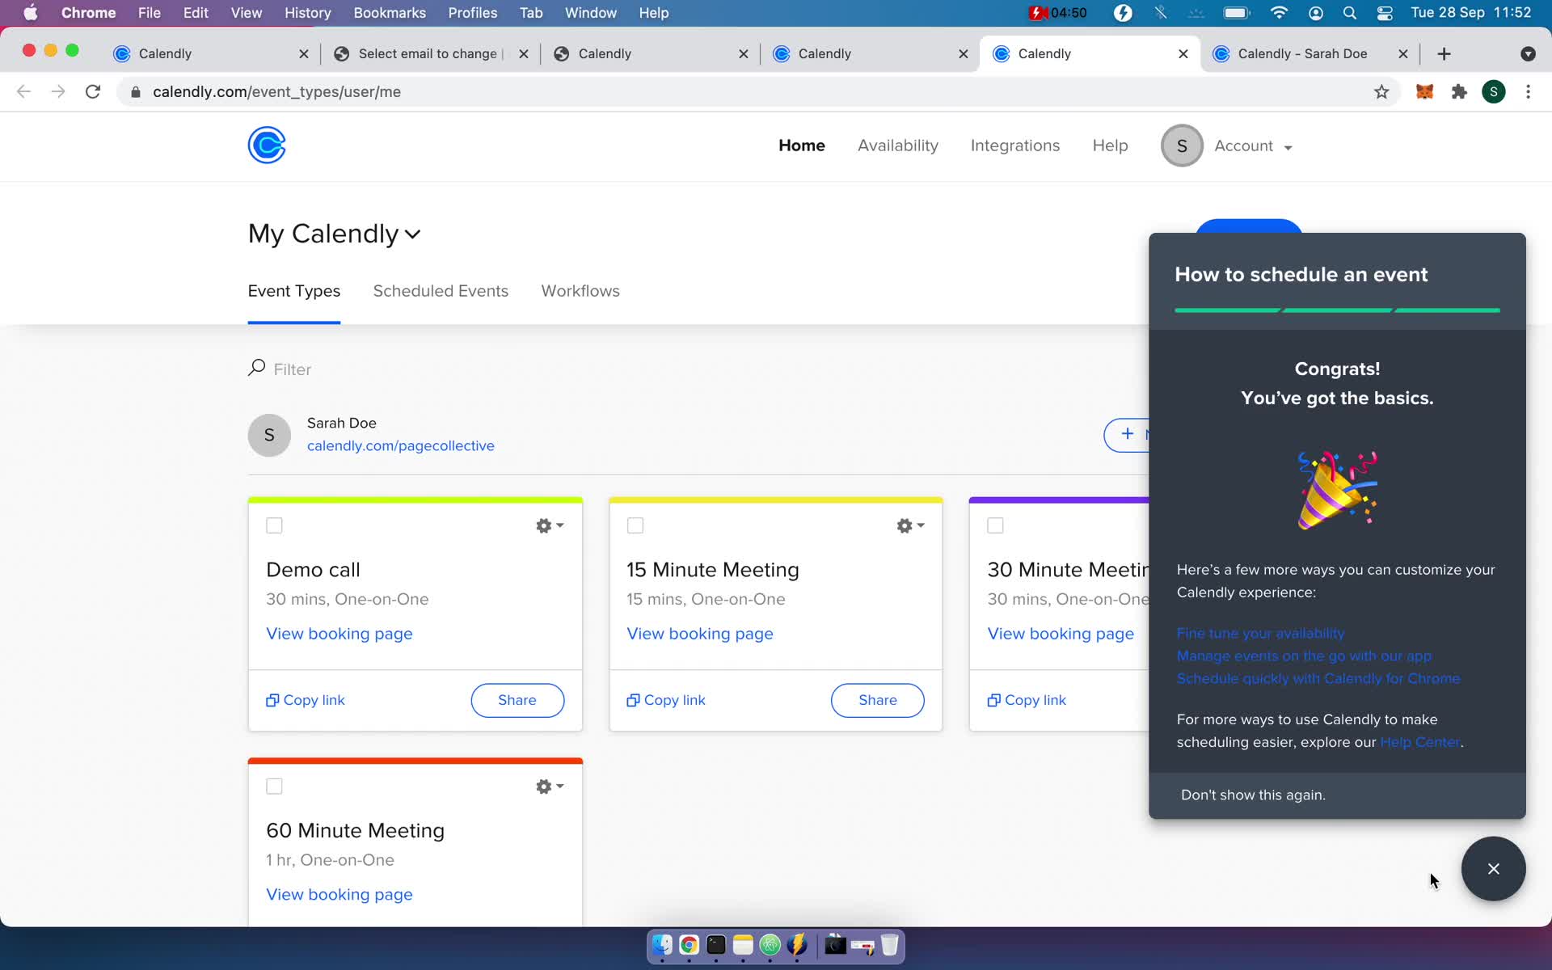This screenshot has width=1552, height=970.
Task: Select the Workflows tab
Action: [580, 290]
